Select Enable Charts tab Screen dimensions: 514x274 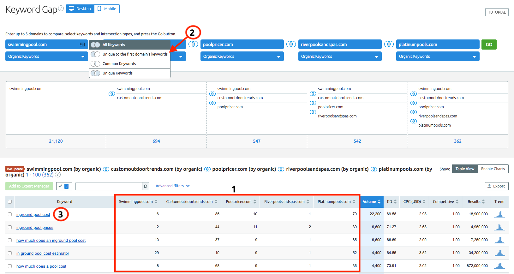pyautogui.click(x=493, y=169)
